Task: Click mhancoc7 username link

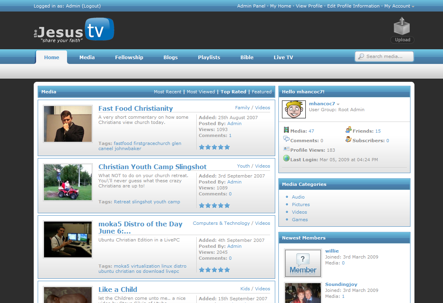Action: point(322,104)
